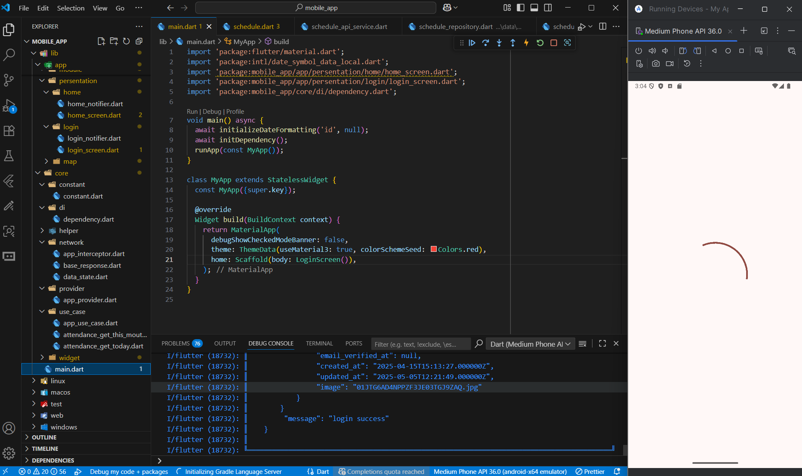Click the red Colors.red swatch
Image resolution: width=802 pixels, height=476 pixels.
click(434, 249)
